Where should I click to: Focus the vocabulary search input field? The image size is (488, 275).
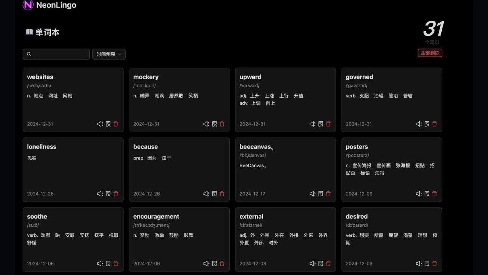(56, 54)
